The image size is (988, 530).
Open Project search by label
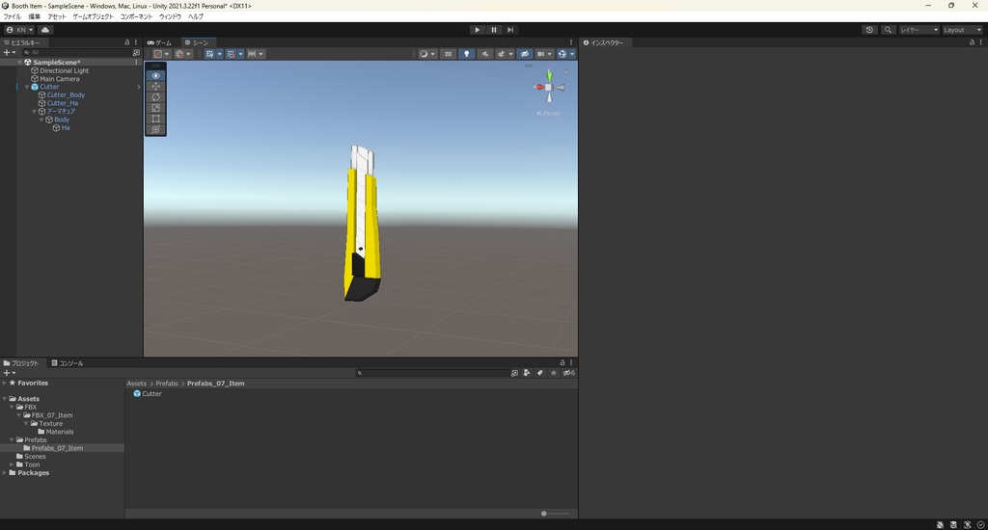[x=539, y=373]
